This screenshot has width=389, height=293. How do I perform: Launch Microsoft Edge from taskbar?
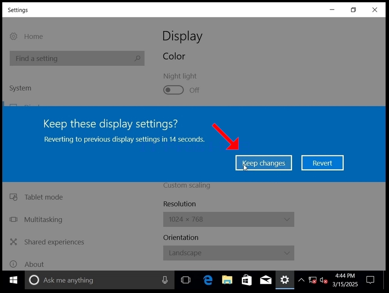(208, 280)
